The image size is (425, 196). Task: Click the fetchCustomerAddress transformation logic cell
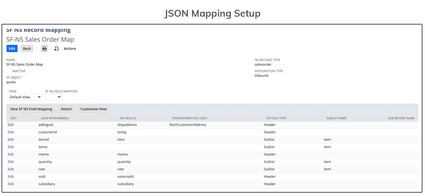(x=188, y=125)
